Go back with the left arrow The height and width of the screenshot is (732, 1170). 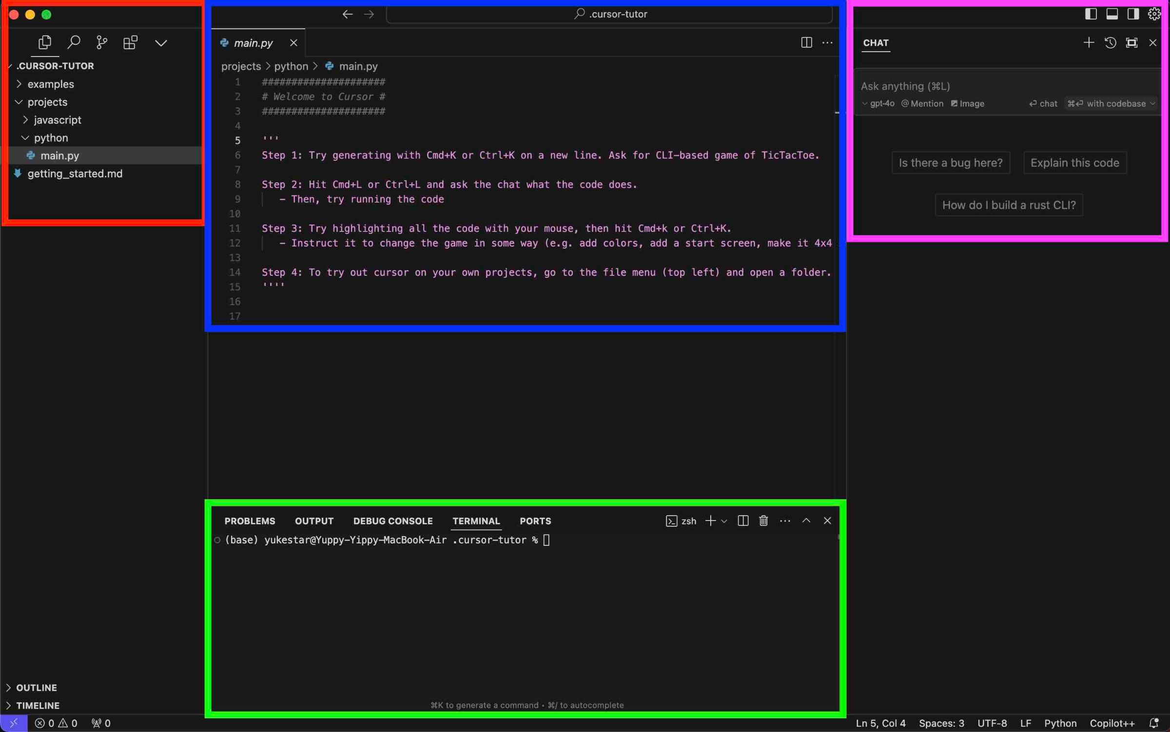[347, 14]
